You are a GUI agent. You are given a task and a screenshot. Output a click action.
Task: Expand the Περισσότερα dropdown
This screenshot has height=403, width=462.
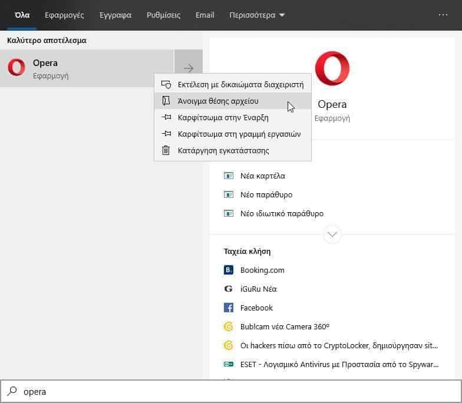tap(257, 15)
